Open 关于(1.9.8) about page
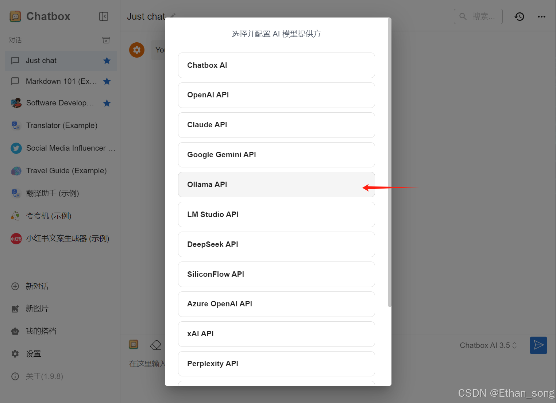 tap(45, 376)
